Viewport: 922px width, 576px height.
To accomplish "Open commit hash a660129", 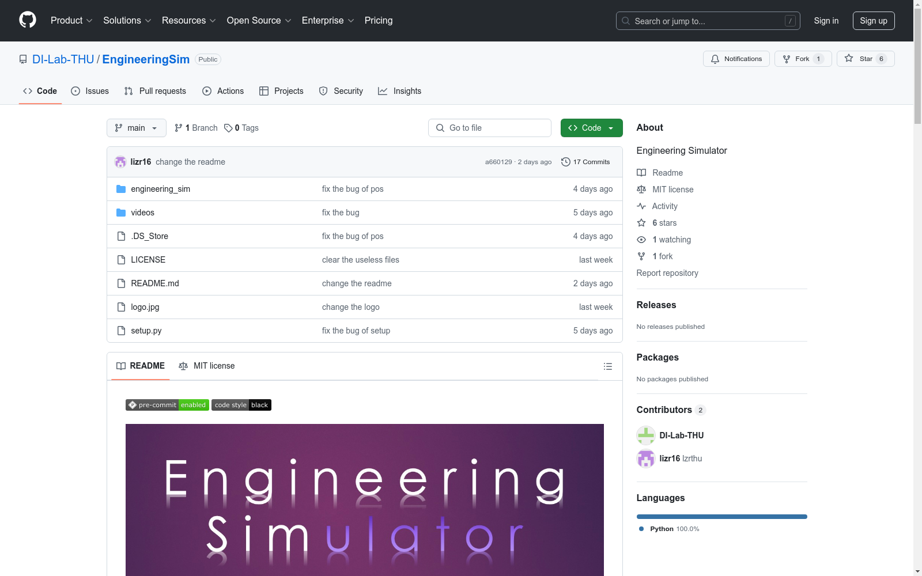I will coord(498,162).
